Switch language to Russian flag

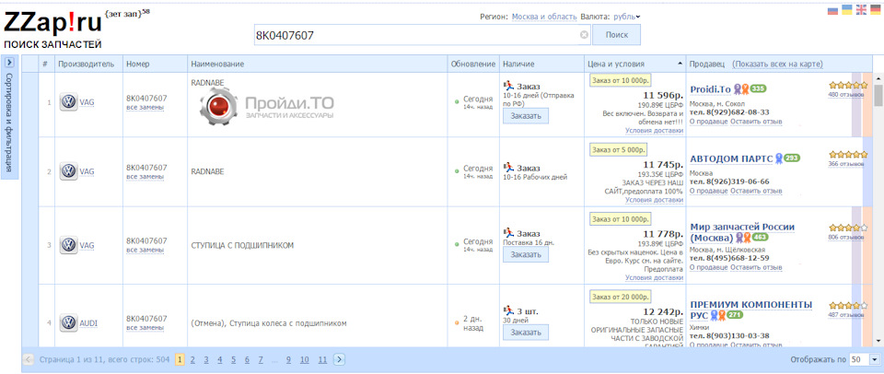pyautogui.click(x=832, y=9)
